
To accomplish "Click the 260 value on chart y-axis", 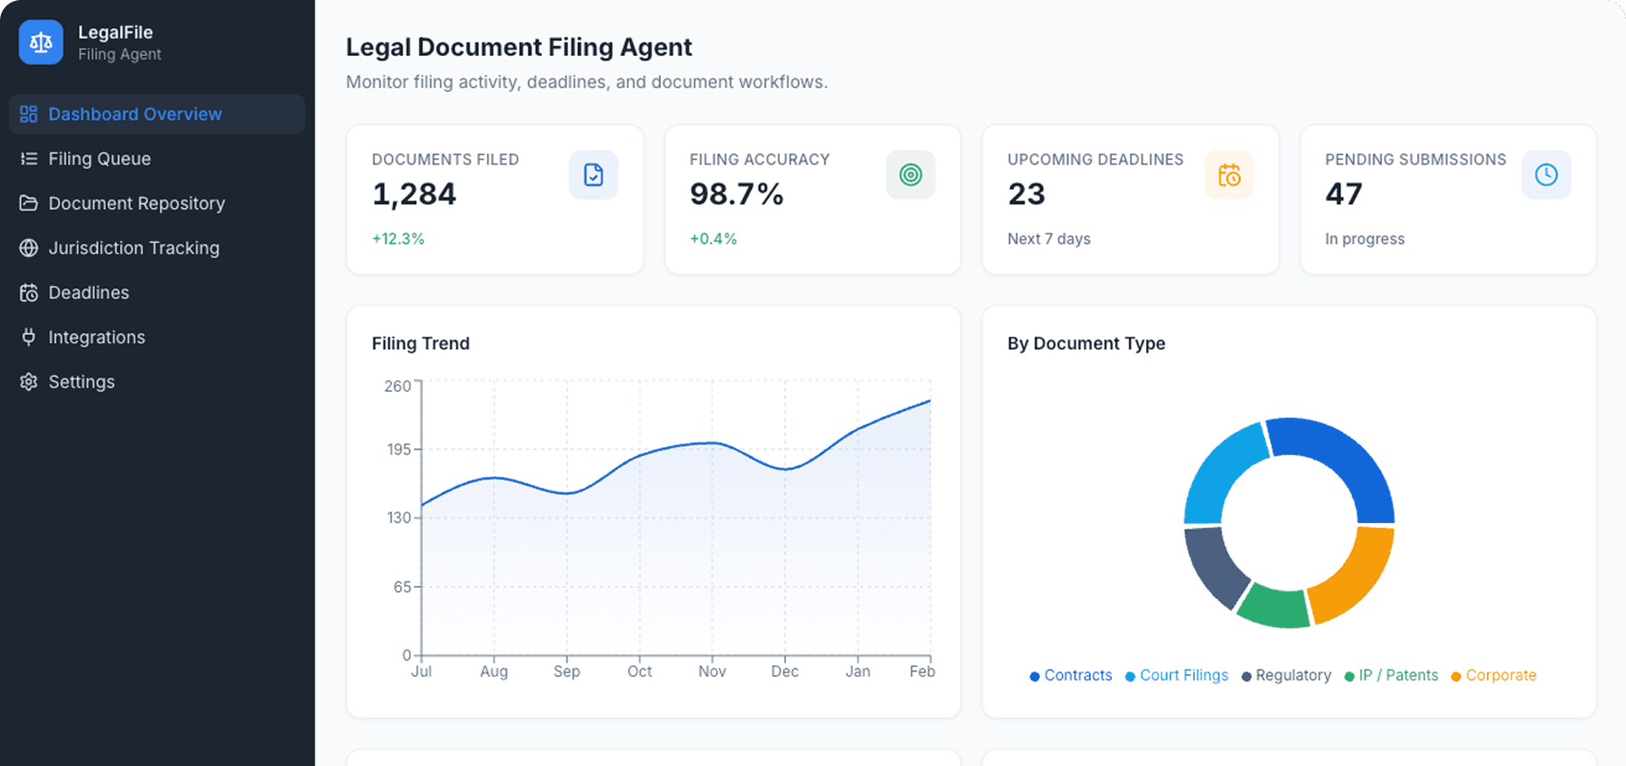I will 398,386.
